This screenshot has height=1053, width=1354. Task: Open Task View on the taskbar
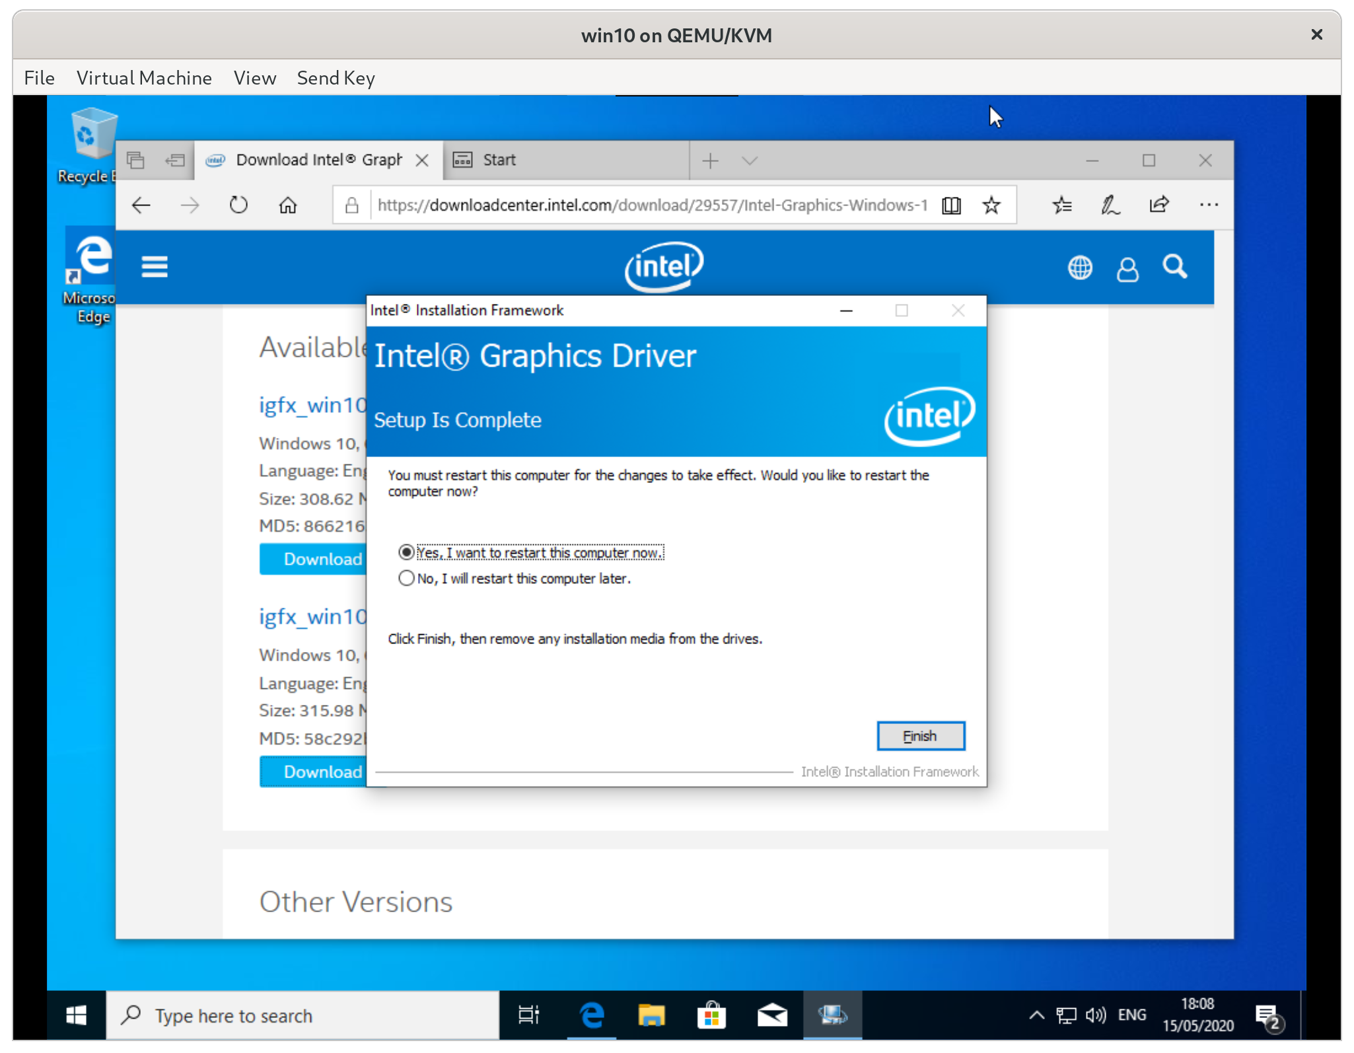click(x=528, y=1015)
